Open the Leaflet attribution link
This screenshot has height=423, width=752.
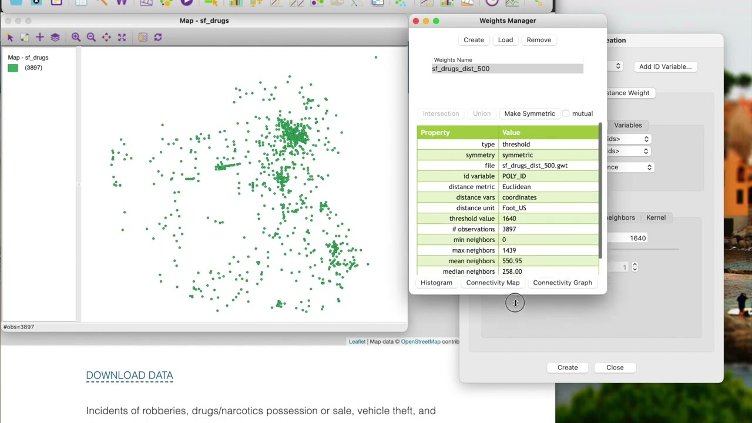coord(357,341)
